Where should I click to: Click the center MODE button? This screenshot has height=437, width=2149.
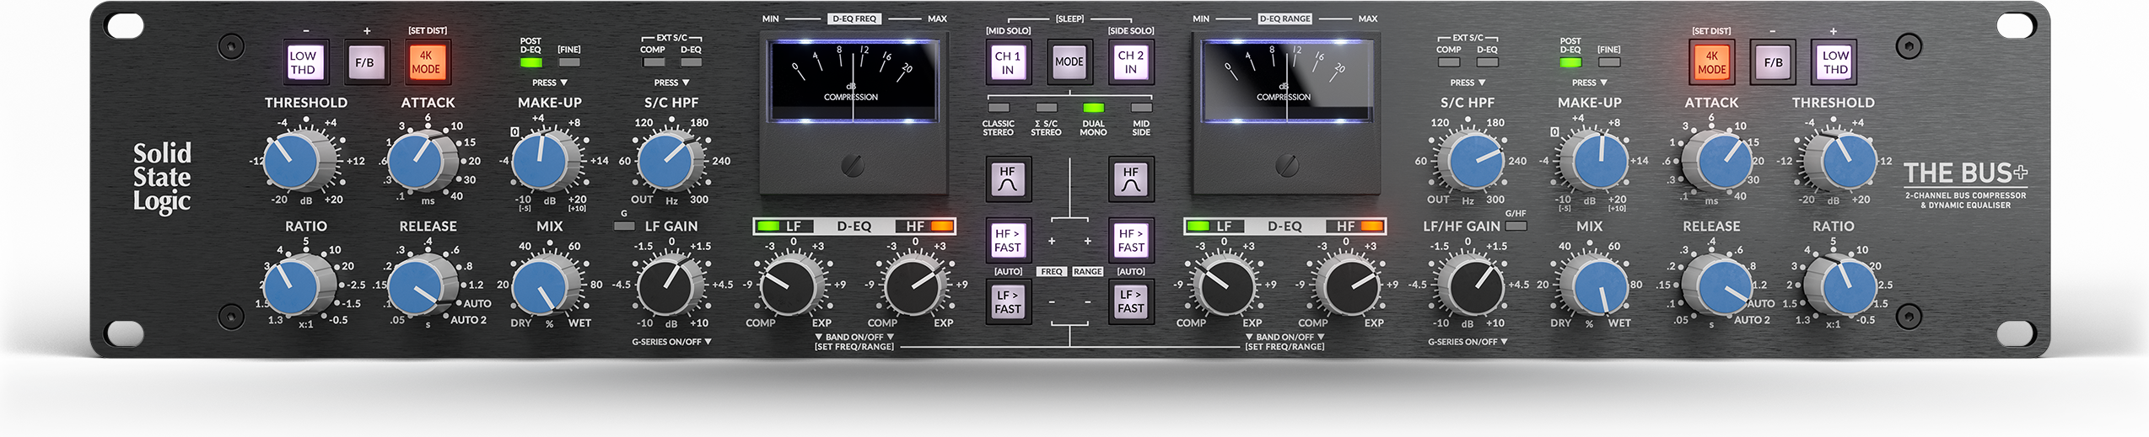pos(1069,62)
